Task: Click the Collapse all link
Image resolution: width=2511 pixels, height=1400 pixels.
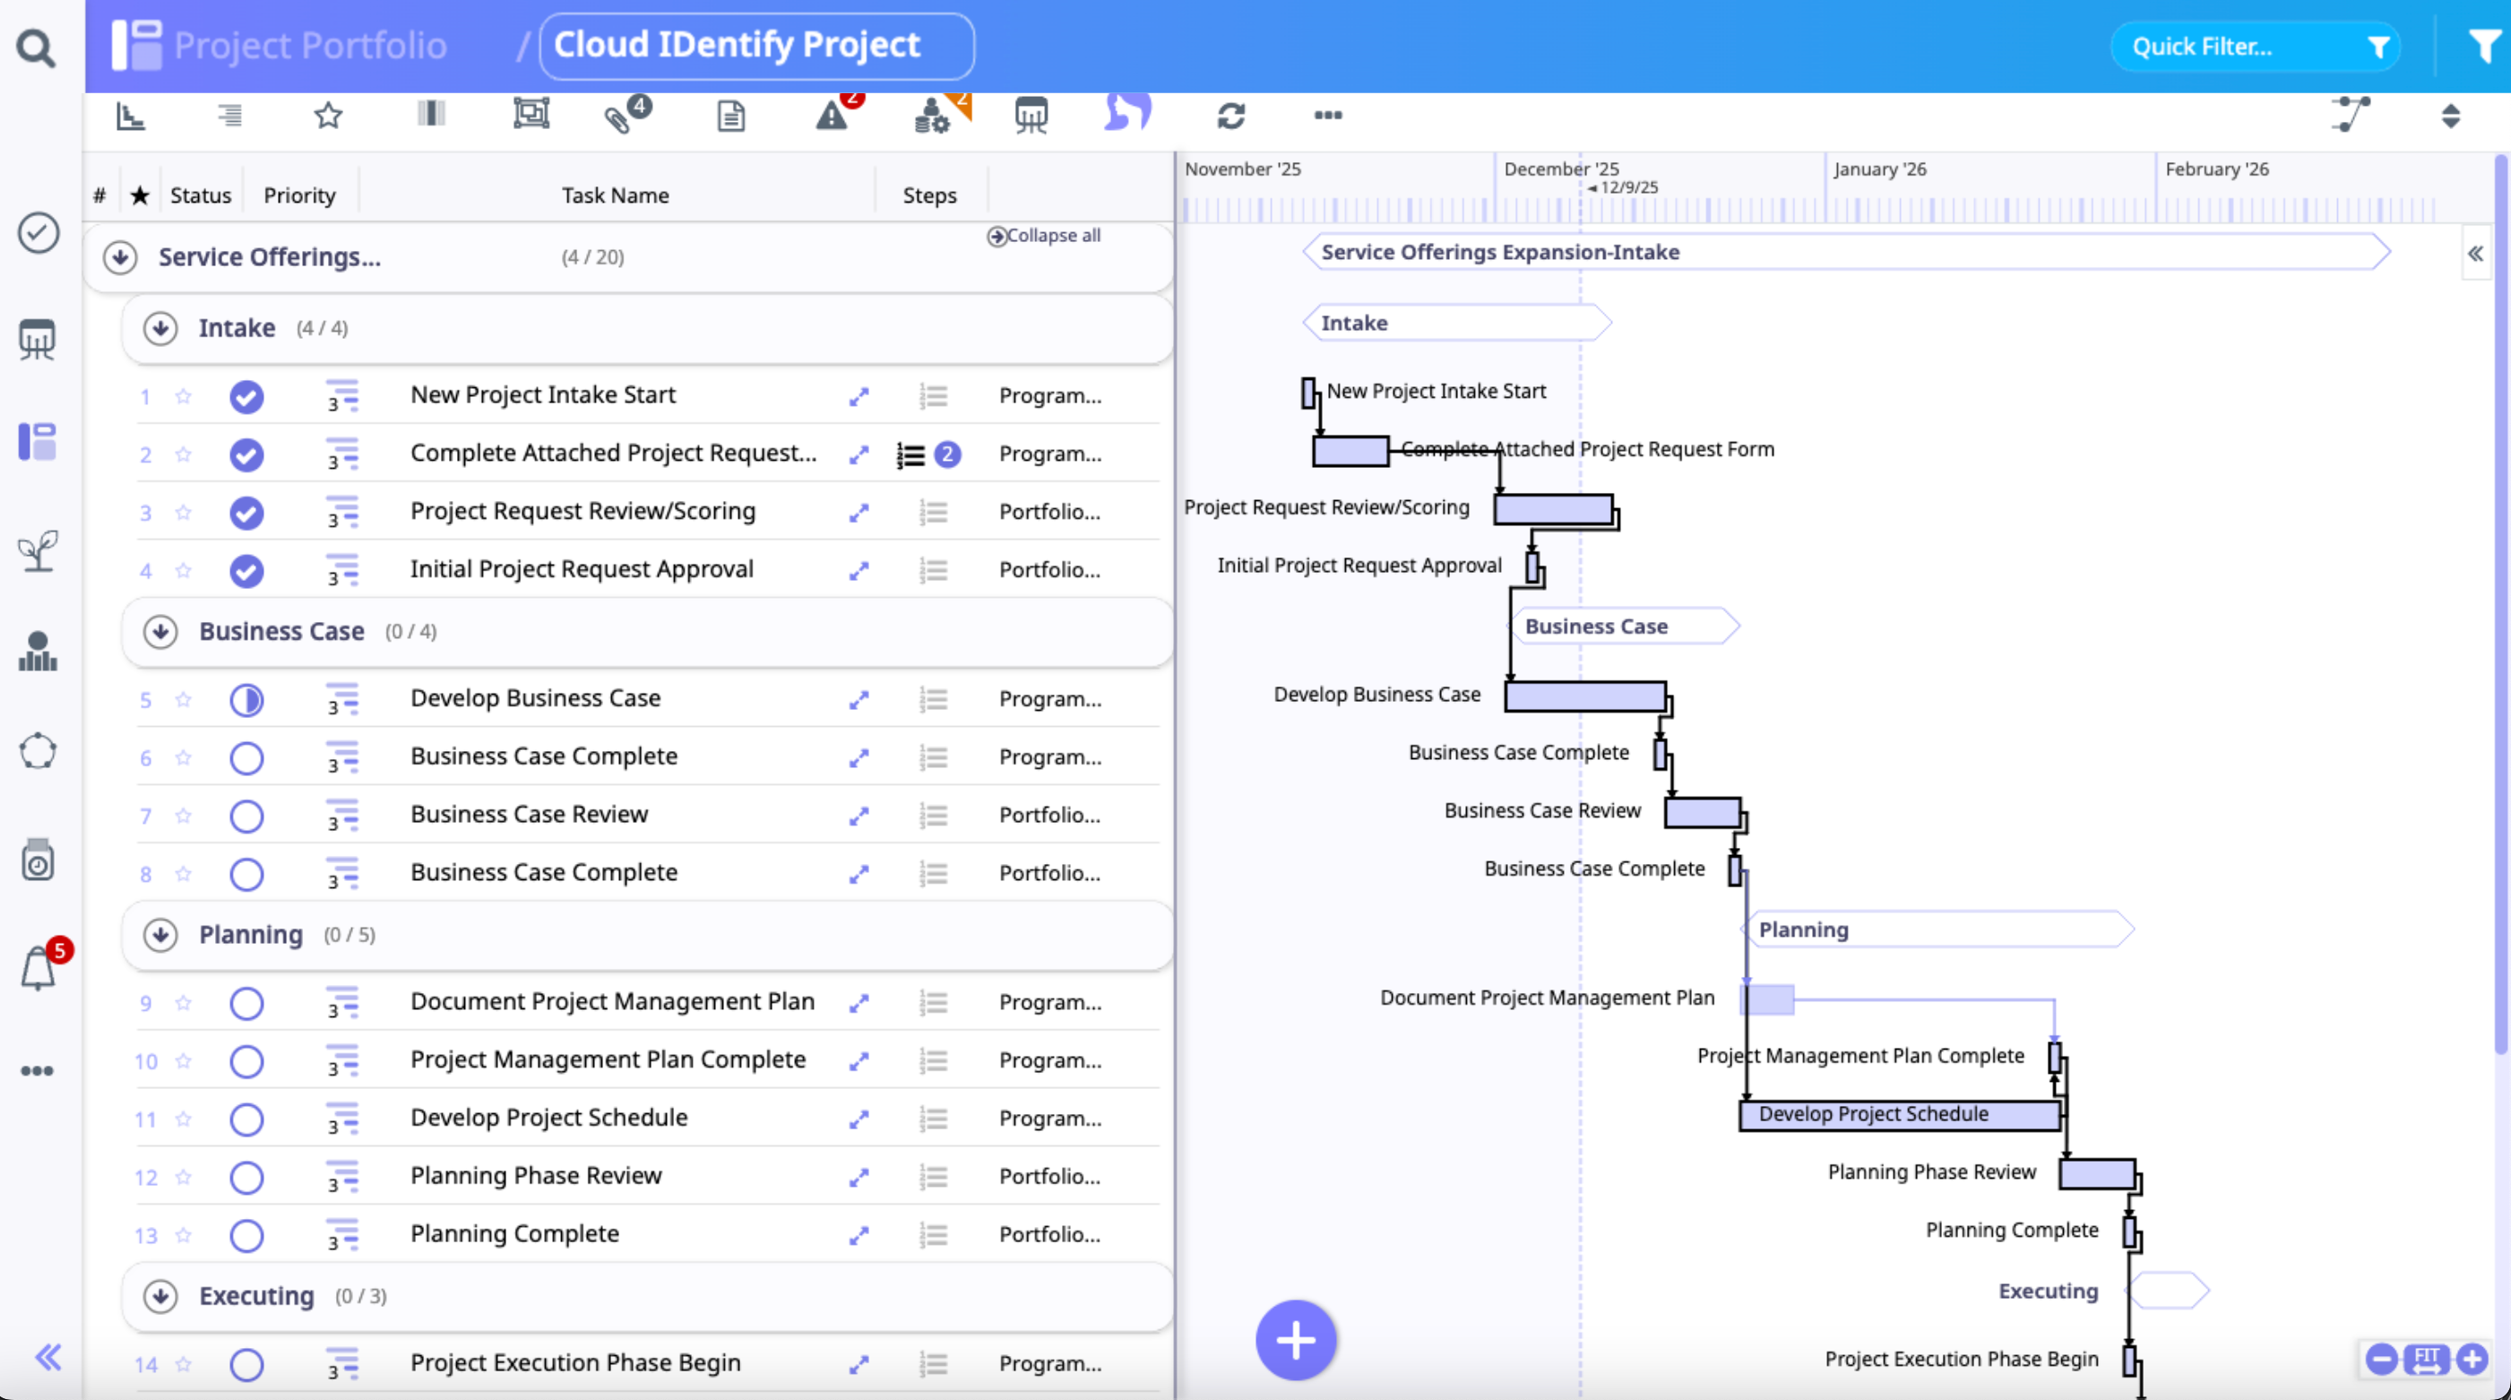Action: pos(1044,236)
